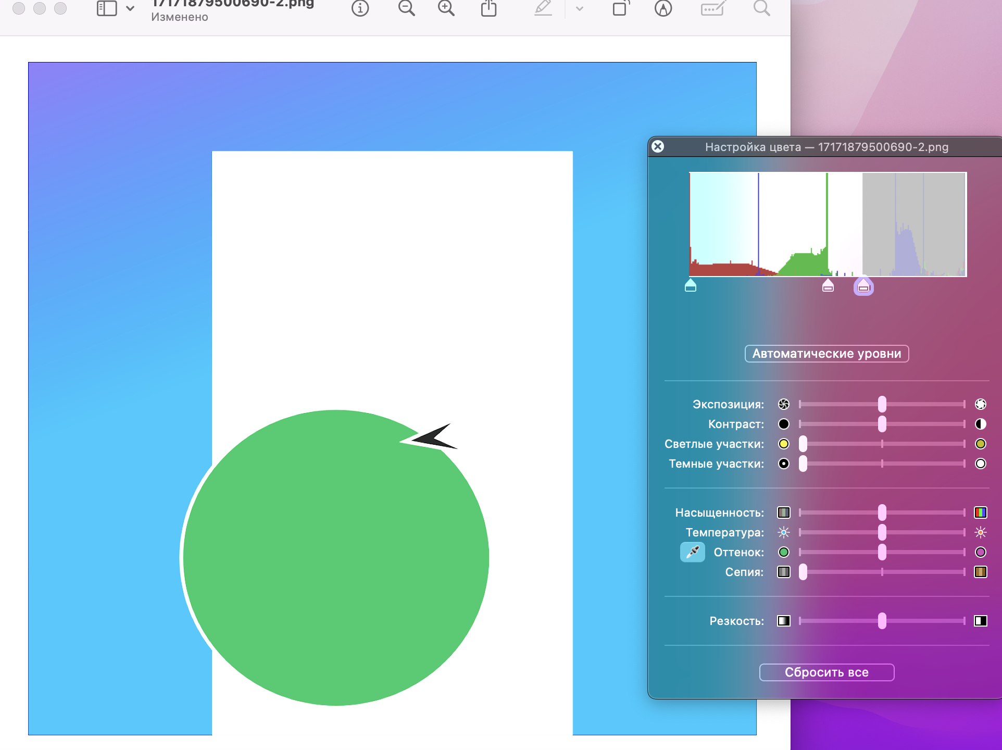Open the share icon in toolbar

[x=489, y=8]
